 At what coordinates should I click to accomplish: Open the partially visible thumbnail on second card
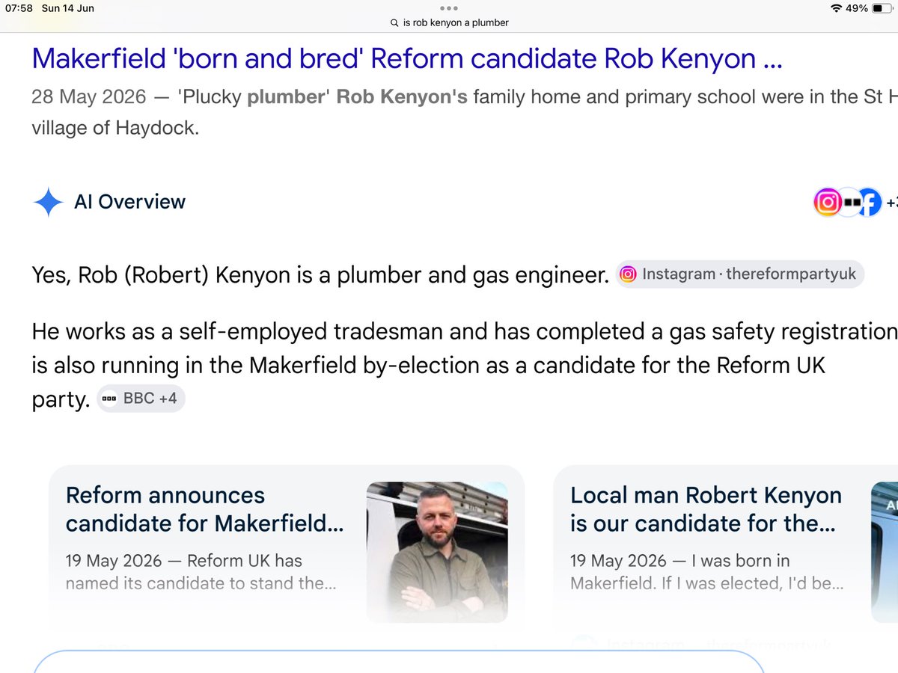(x=885, y=552)
